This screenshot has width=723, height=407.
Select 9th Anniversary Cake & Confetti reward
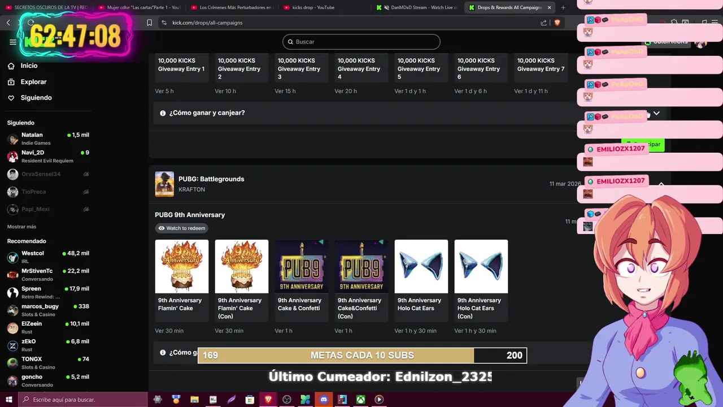[302, 281]
